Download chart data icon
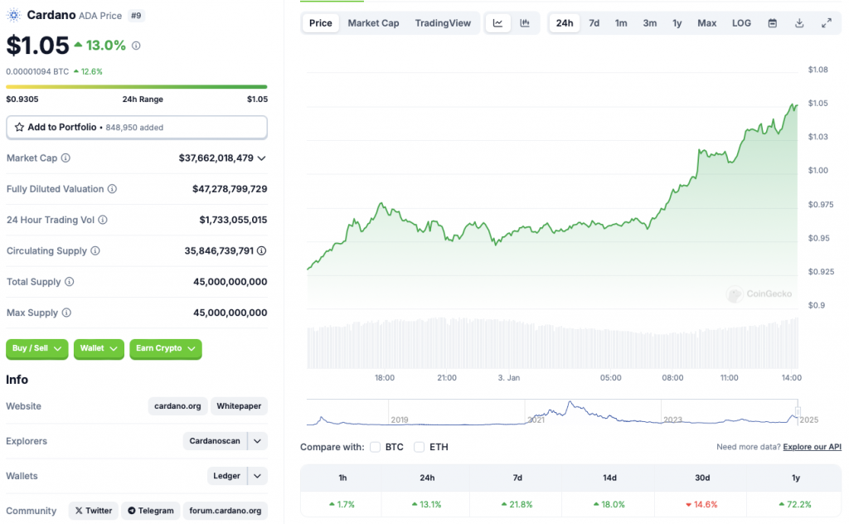Image resolution: width=849 pixels, height=524 pixels. click(799, 22)
